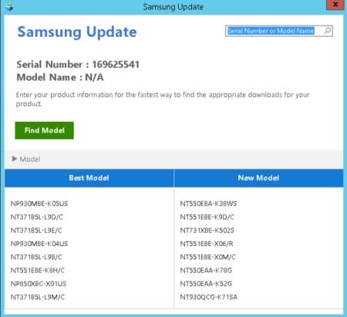Open model NT371B5L-L9E/C
This screenshot has height=317, width=347.
pos(36,231)
